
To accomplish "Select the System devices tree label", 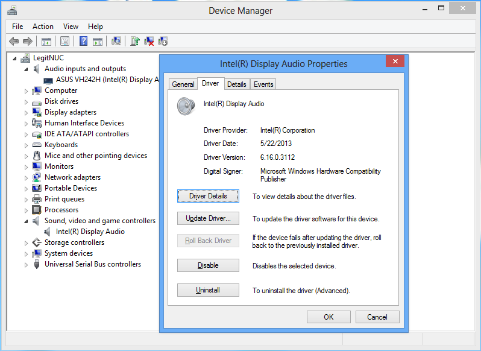I will click(x=69, y=253).
